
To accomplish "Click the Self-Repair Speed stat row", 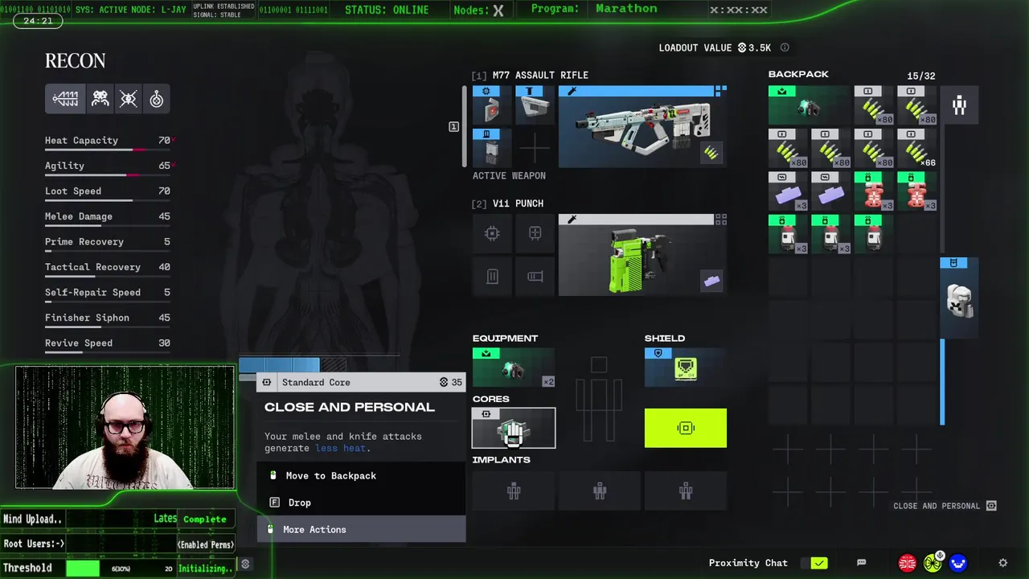I will point(108,293).
